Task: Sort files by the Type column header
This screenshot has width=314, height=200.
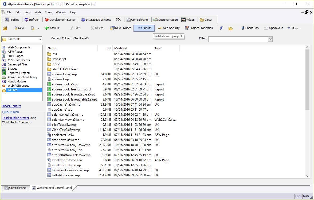Action: point(166,48)
